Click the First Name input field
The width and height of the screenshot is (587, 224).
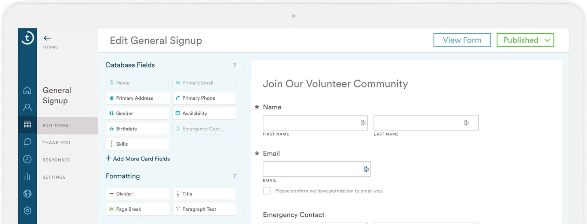[315, 123]
